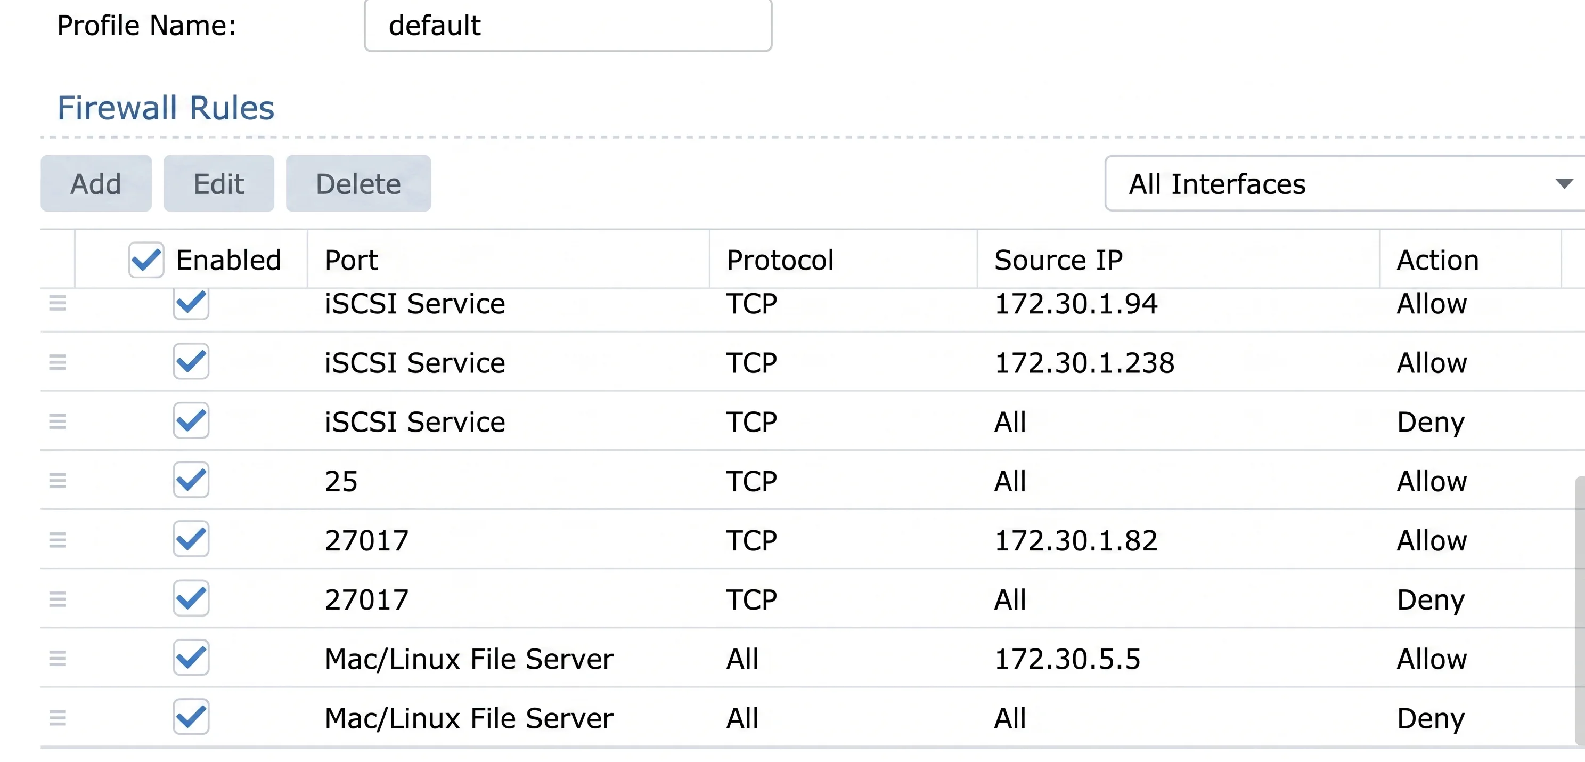Sort by the Source IP column header
The height and width of the screenshot is (762, 1585).
(x=1058, y=260)
